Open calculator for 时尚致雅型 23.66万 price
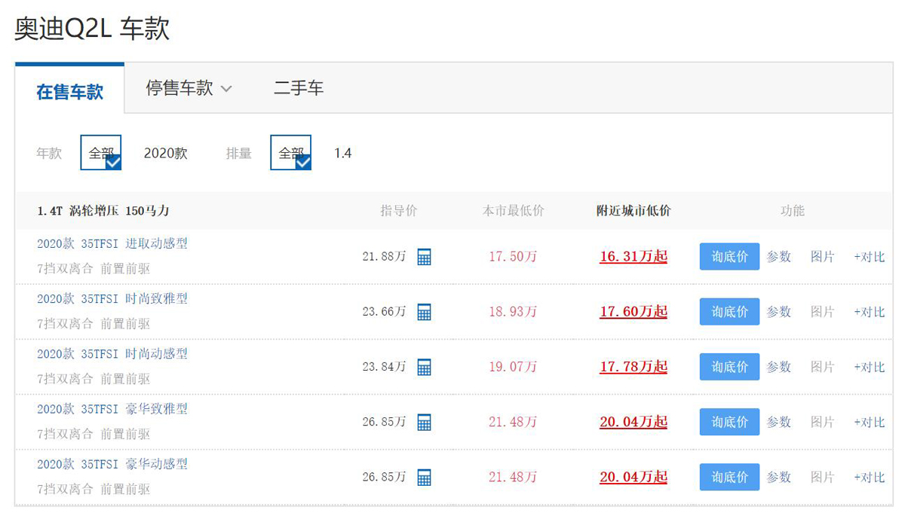 click(x=424, y=312)
